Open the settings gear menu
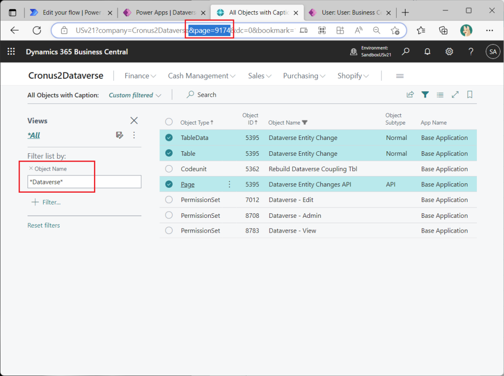 click(x=449, y=52)
